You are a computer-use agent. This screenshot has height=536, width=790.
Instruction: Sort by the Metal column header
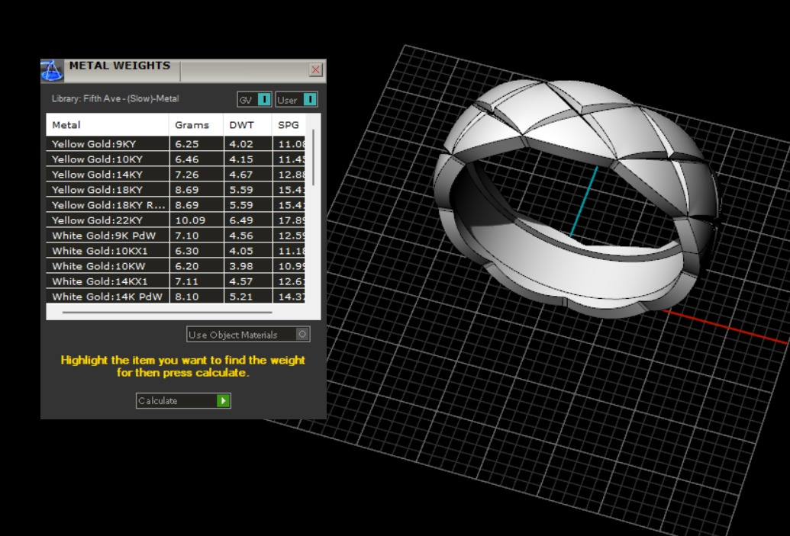tap(108, 125)
